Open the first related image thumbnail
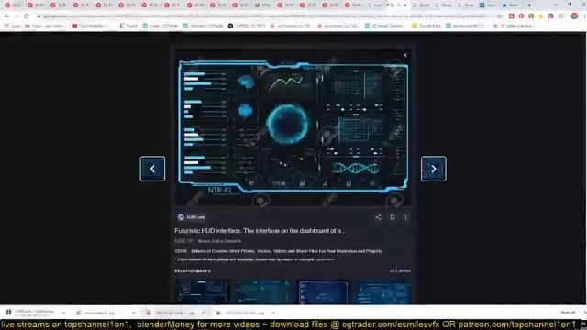Viewport: 587px width, 330px height. point(203,291)
